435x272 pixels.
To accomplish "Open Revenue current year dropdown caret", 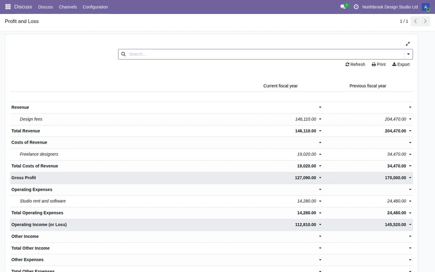I will coord(320,107).
